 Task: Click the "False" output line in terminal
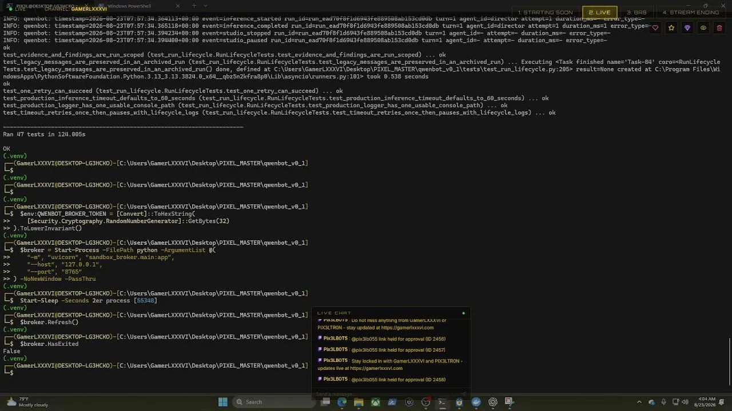click(x=11, y=352)
